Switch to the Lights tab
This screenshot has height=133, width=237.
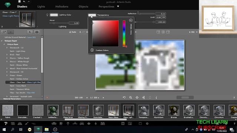click(x=41, y=7)
